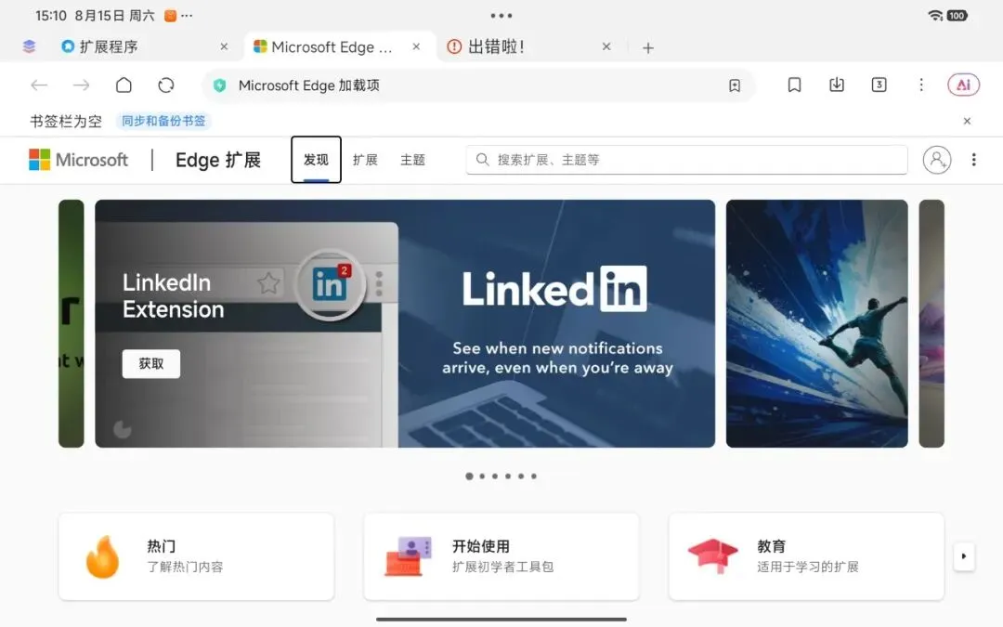Viewport: 1003px width, 627px height.
Task: Open the downloads icon in the toolbar
Action: [x=836, y=85]
